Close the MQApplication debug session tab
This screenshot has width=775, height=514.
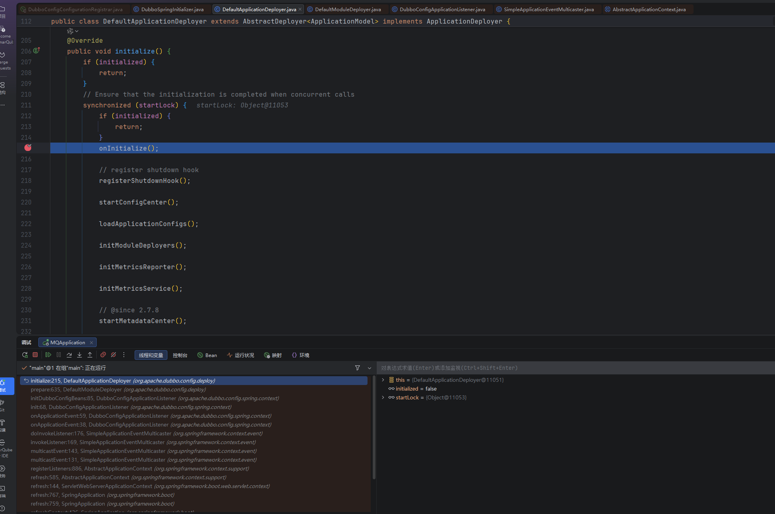[91, 343]
